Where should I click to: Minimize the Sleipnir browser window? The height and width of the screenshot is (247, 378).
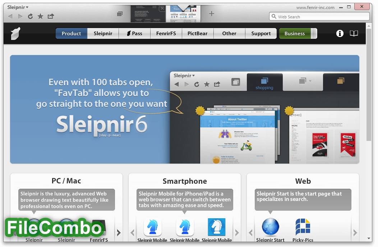[x=341, y=8]
